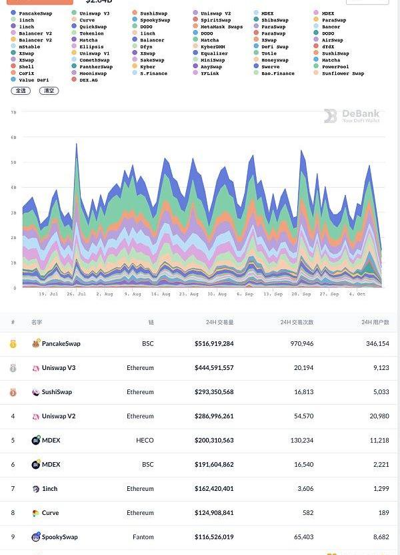Click the PancakeSwap logo in the table
Viewport: 400px width, 555px height.
[x=36, y=344]
